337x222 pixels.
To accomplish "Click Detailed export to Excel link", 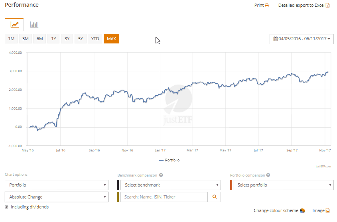I will (301, 6).
